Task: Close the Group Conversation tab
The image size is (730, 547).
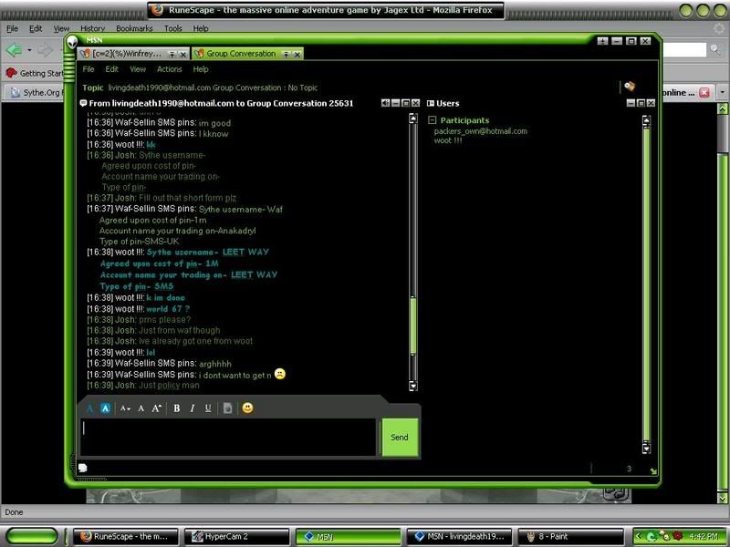Action: [297, 55]
